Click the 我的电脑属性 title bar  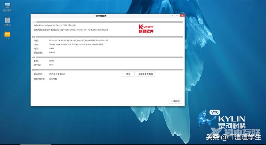(101, 16)
